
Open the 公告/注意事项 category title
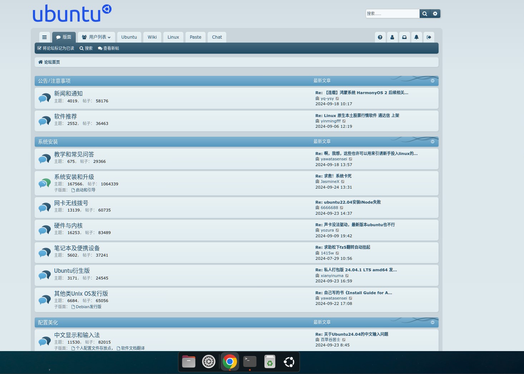tap(54, 81)
